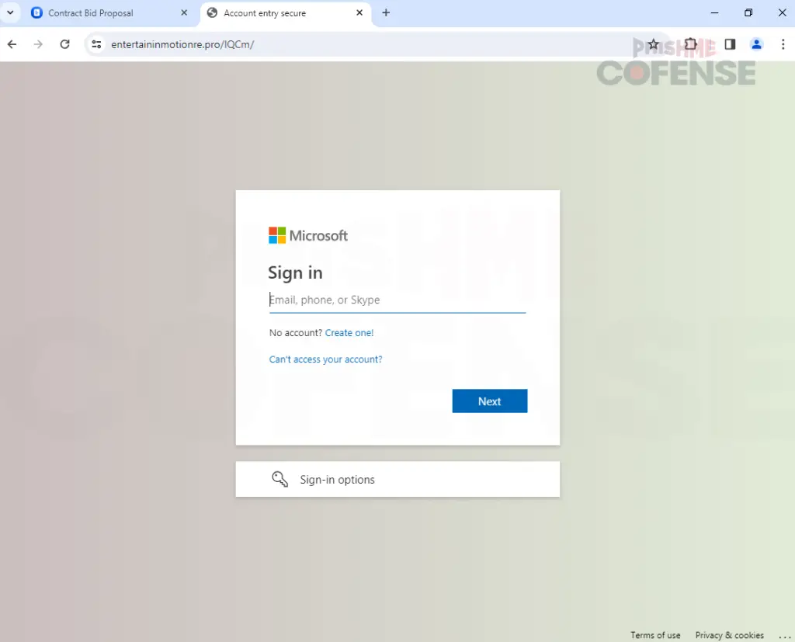Click the Create one! link
Viewport: 795px width, 642px height.
click(x=349, y=333)
